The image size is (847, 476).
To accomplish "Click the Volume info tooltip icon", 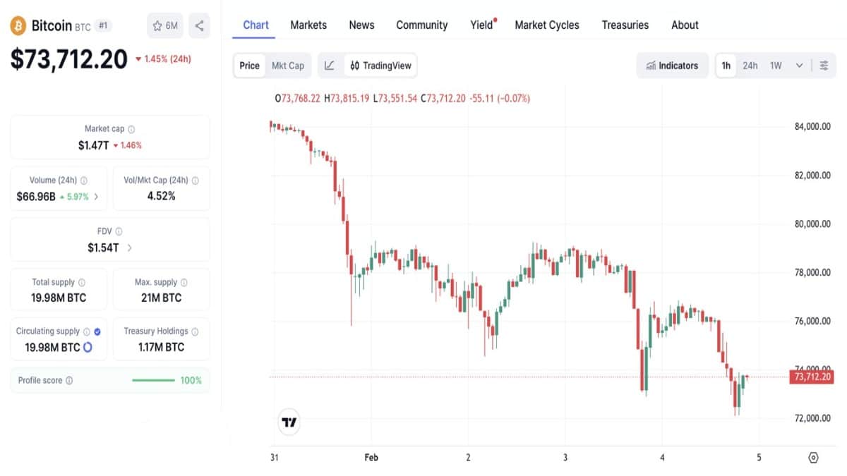I will tap(83, 179).
